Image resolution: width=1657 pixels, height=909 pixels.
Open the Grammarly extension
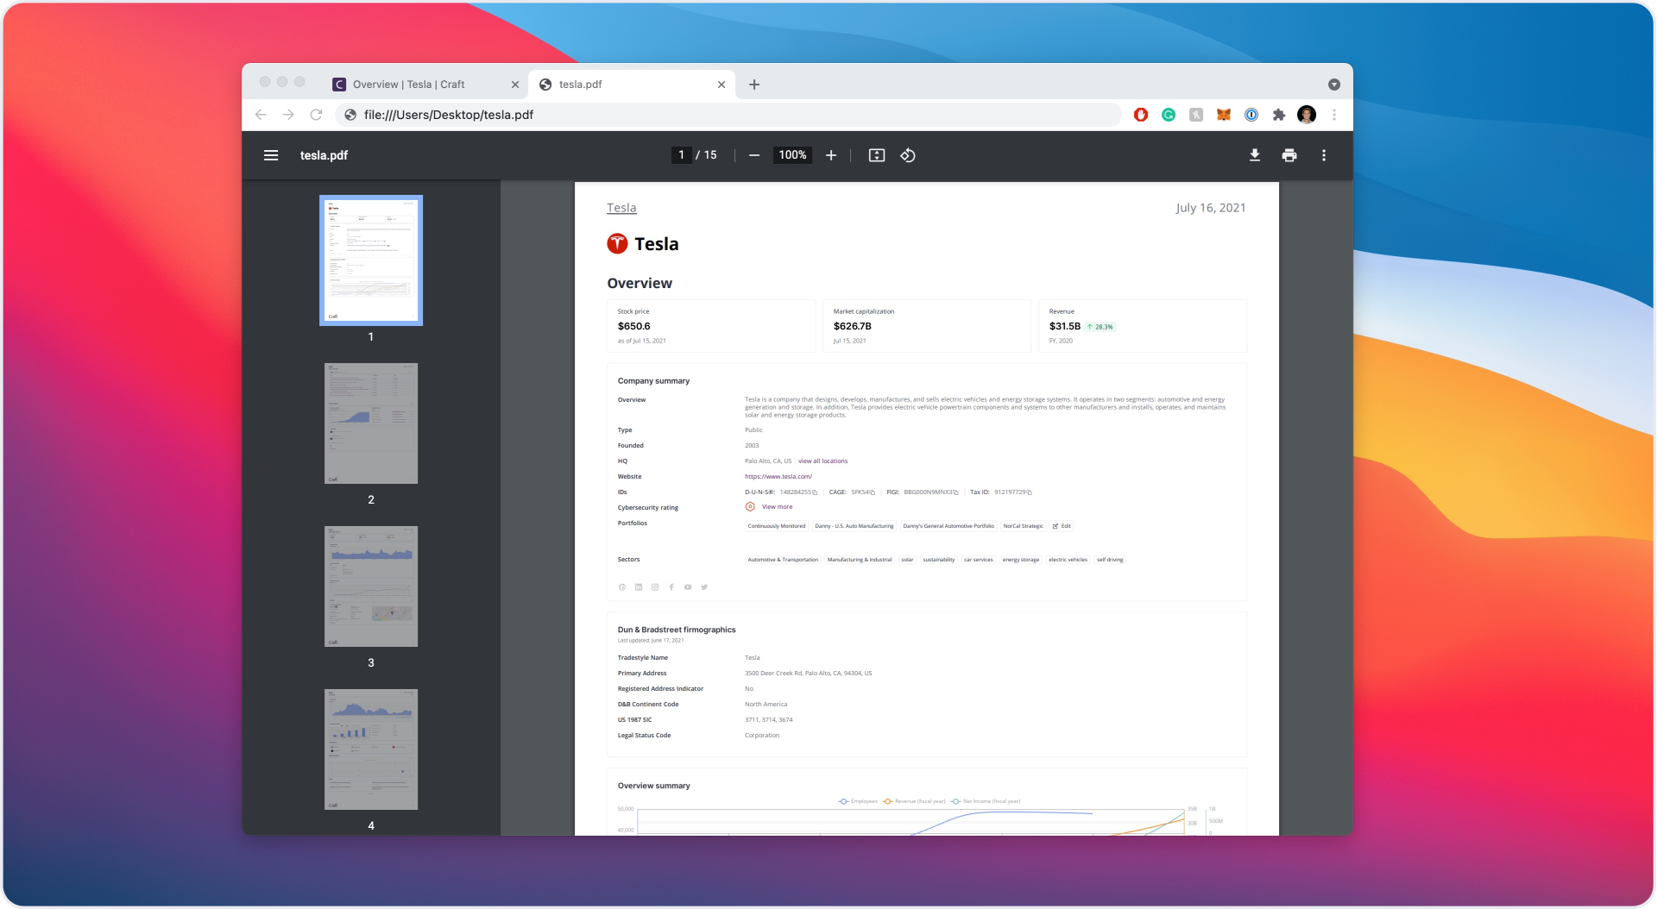pos(1169,115)
